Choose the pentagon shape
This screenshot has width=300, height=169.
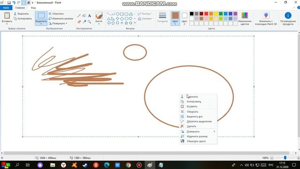click(122, 19)
